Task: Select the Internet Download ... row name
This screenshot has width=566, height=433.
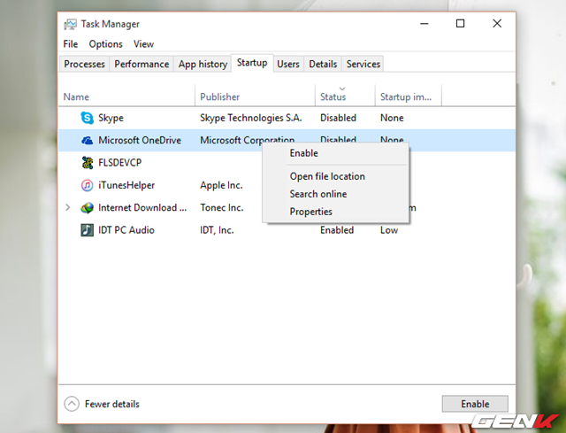Action: tap(142, 208)
